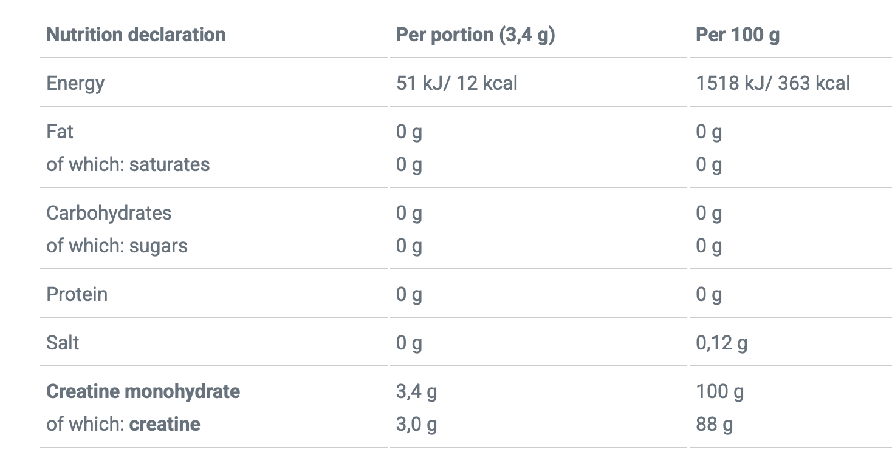The width and height of the screenshot is (892, 455).
Task: Click the 'of which: creatine' label
Action: coord(123,424)
